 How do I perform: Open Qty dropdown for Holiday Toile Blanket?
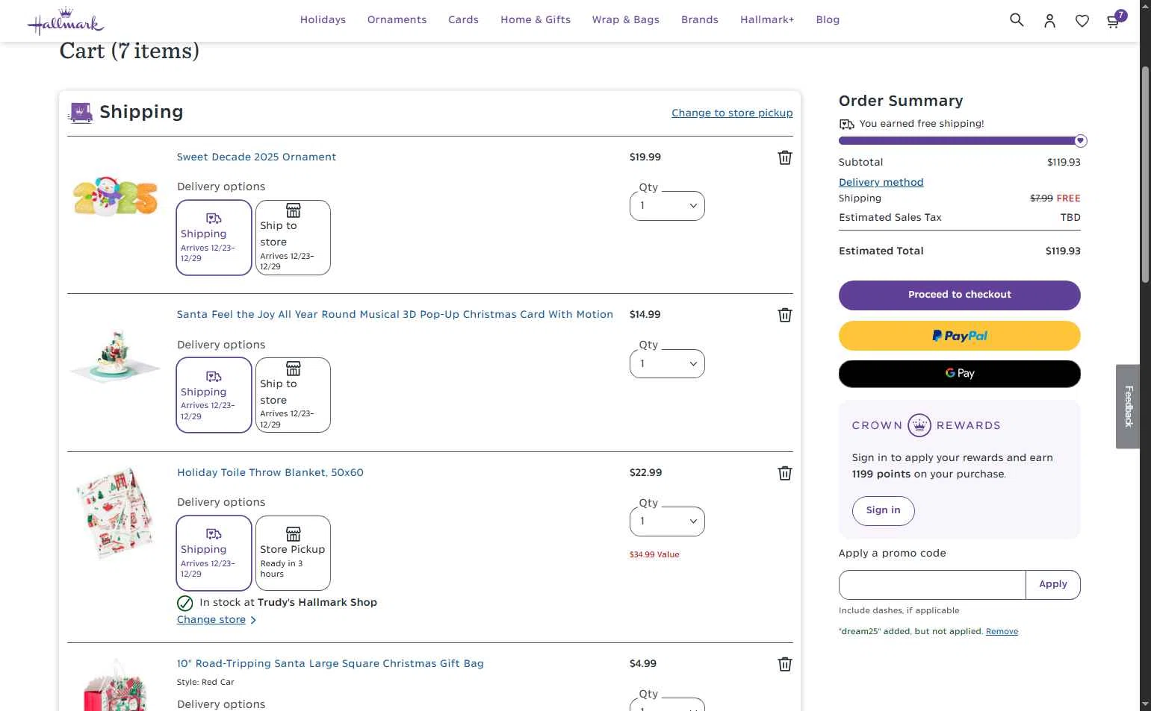coord(667,521)
